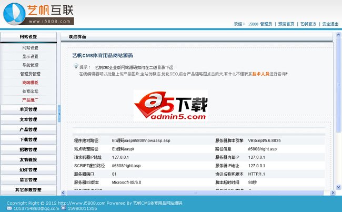This screenshot has width=342, height=212.
Task: Click the 90秒 script timeout value
Action: (x=253, y=183)
